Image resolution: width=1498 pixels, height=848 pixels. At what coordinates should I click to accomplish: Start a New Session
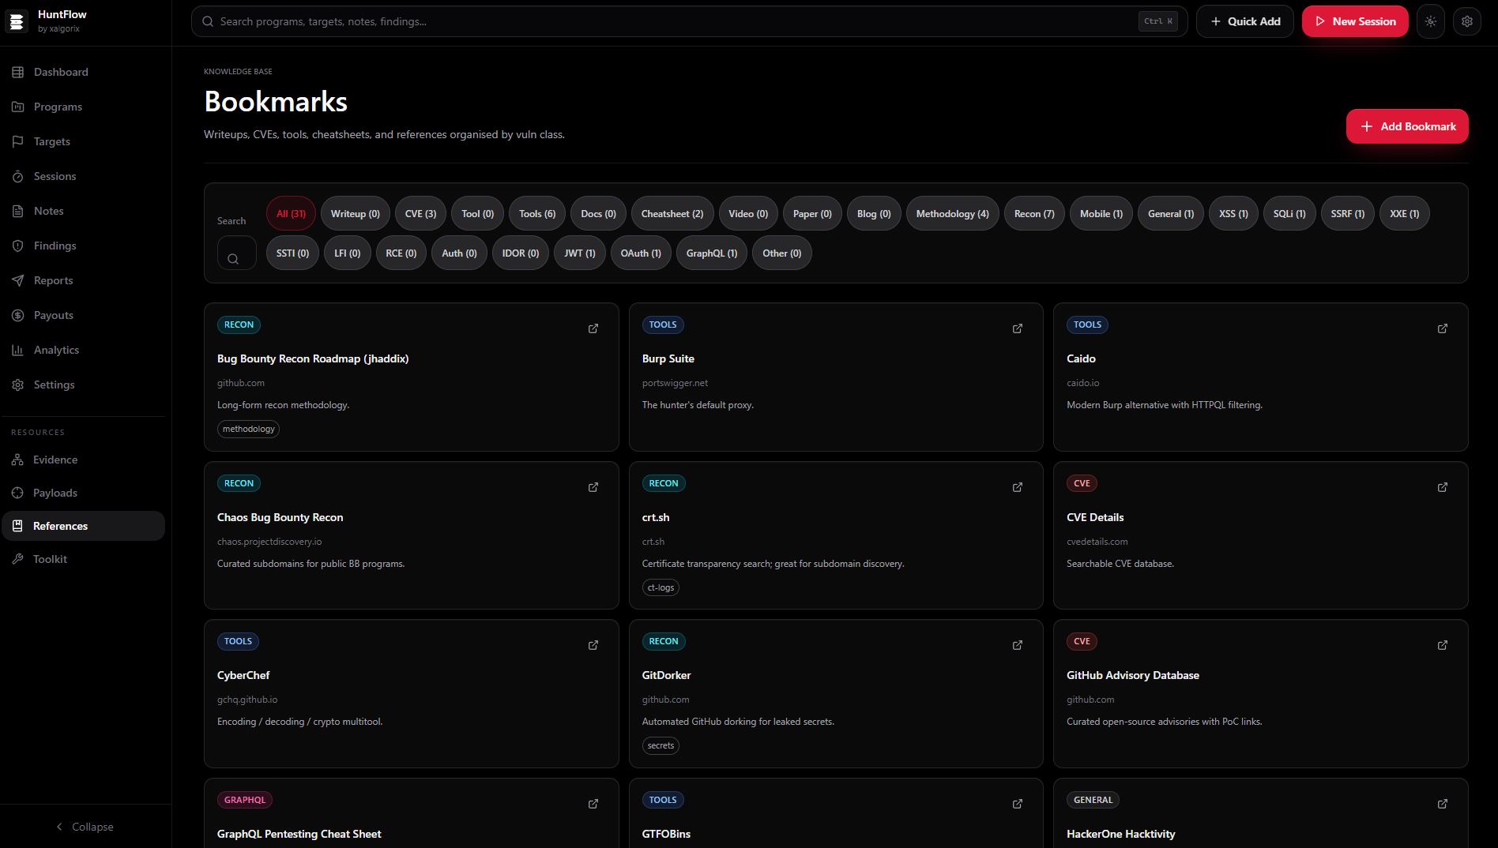tap(1355, 21)
